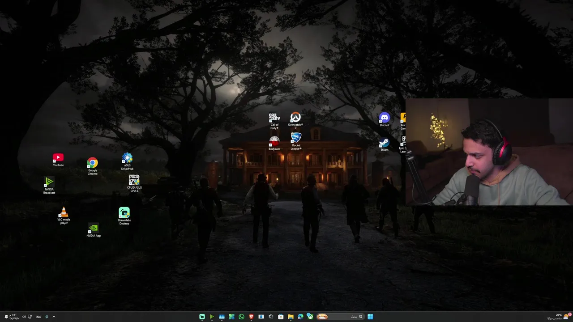Open the YouTube desktop shortcut
This screenshot has height=322, width=573.
58,160
